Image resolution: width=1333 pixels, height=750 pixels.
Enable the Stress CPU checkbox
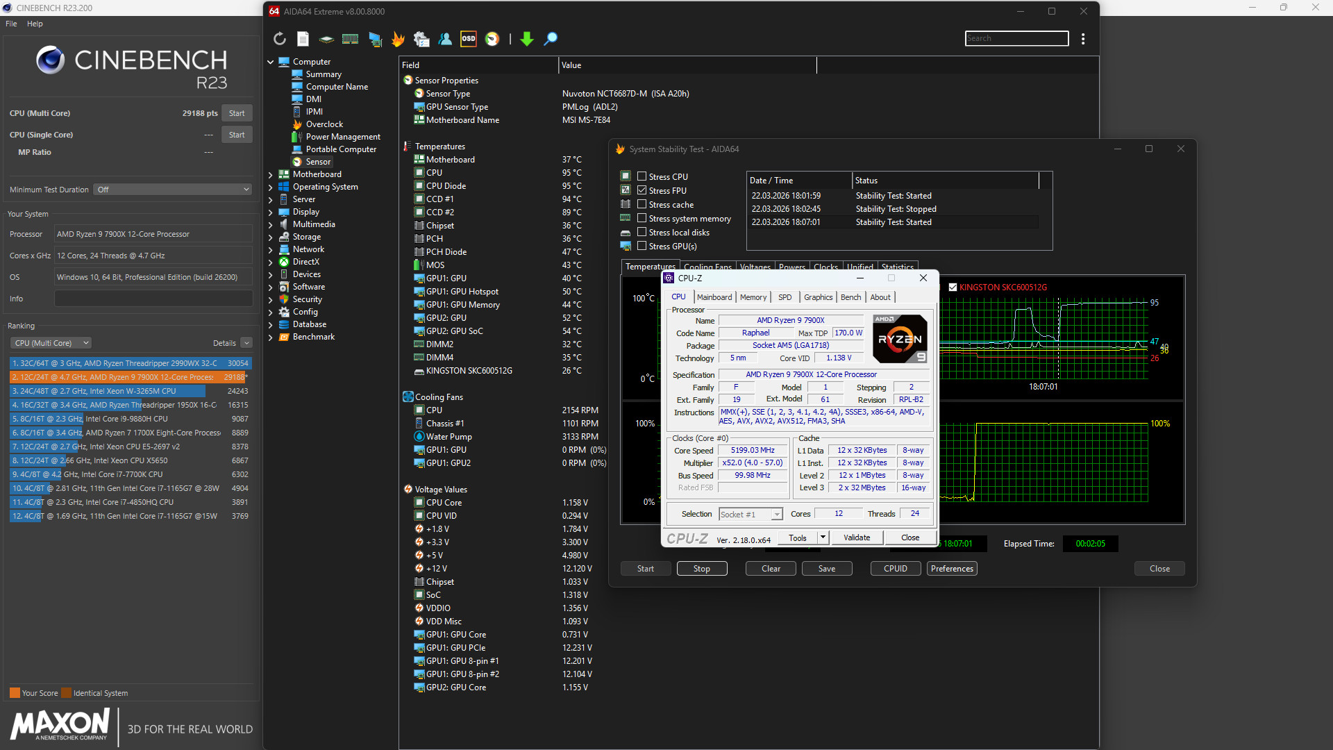tap(642, 176)
